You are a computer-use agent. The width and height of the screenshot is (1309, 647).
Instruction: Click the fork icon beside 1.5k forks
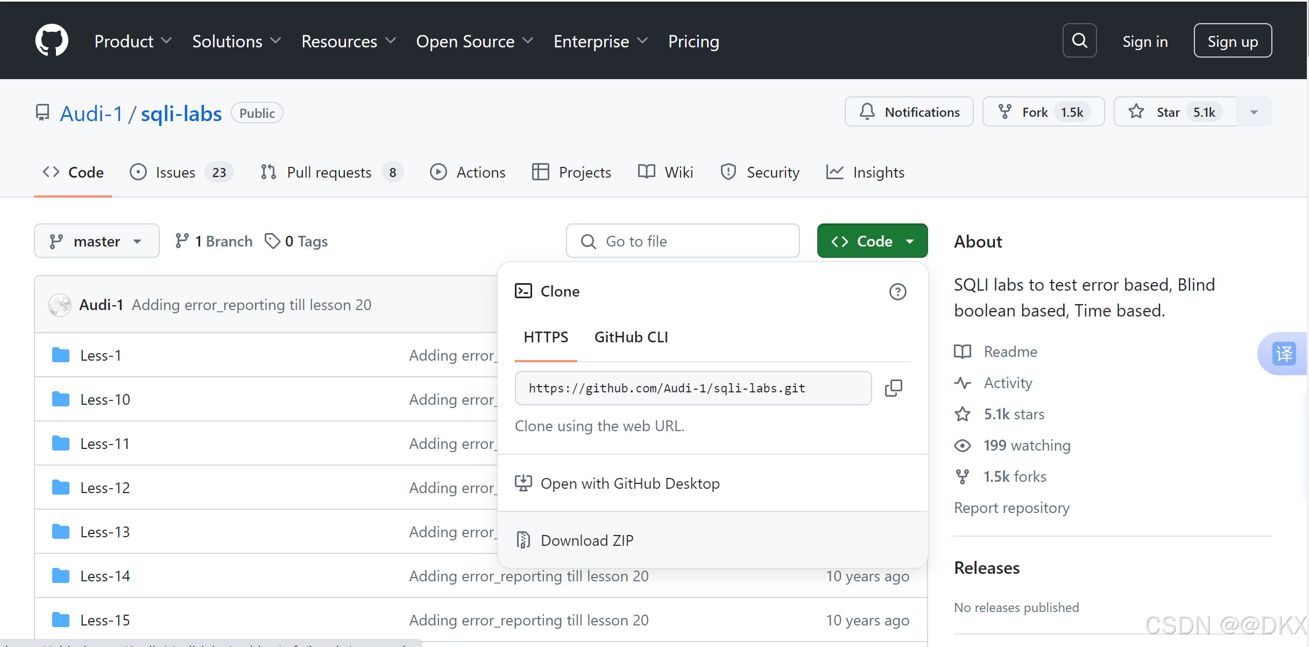click(963, 476)
